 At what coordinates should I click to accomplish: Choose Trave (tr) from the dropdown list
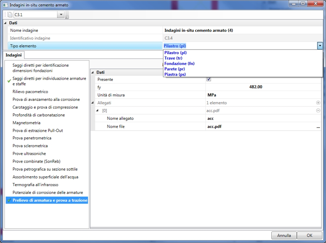click(x=173, y=58)
